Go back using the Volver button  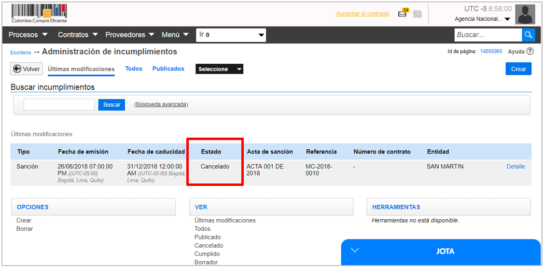[x=27, y=69]
